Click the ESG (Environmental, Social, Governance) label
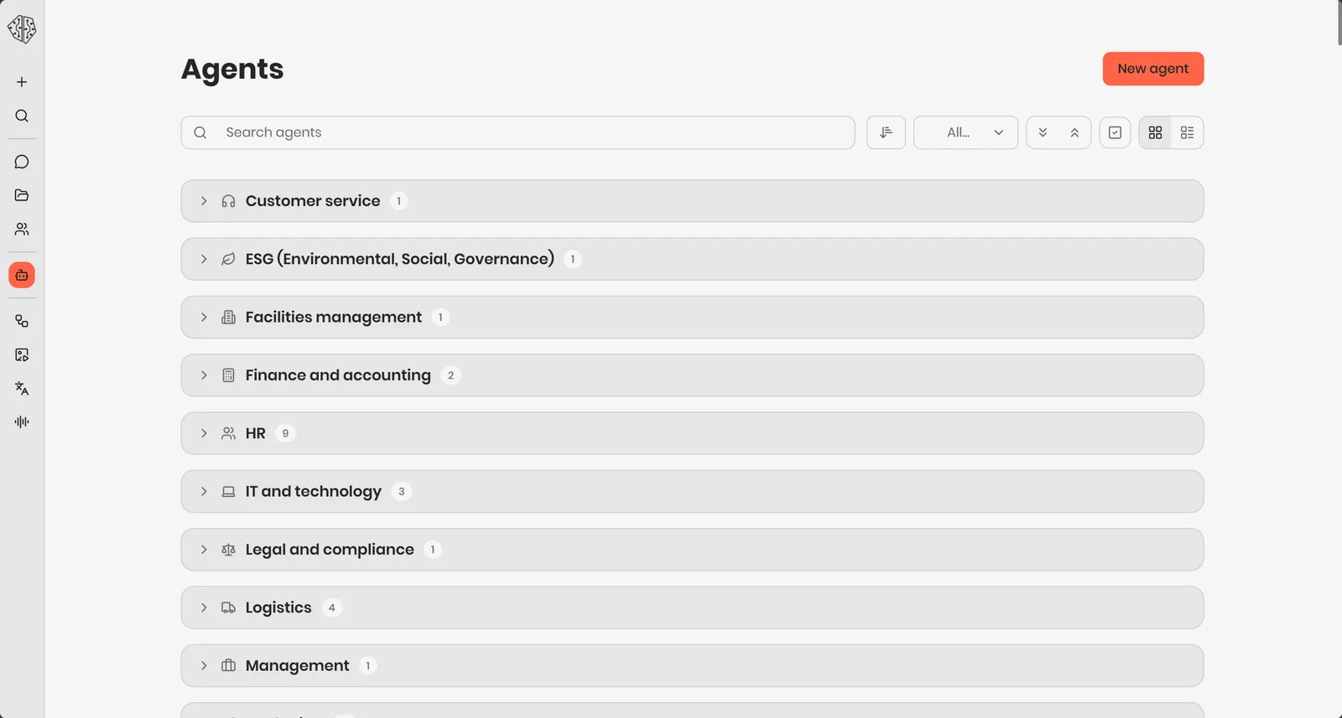This screenshot has height=718, width=1342. point(400,259)
